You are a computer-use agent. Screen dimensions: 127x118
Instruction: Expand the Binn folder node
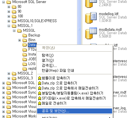(19, 40)
